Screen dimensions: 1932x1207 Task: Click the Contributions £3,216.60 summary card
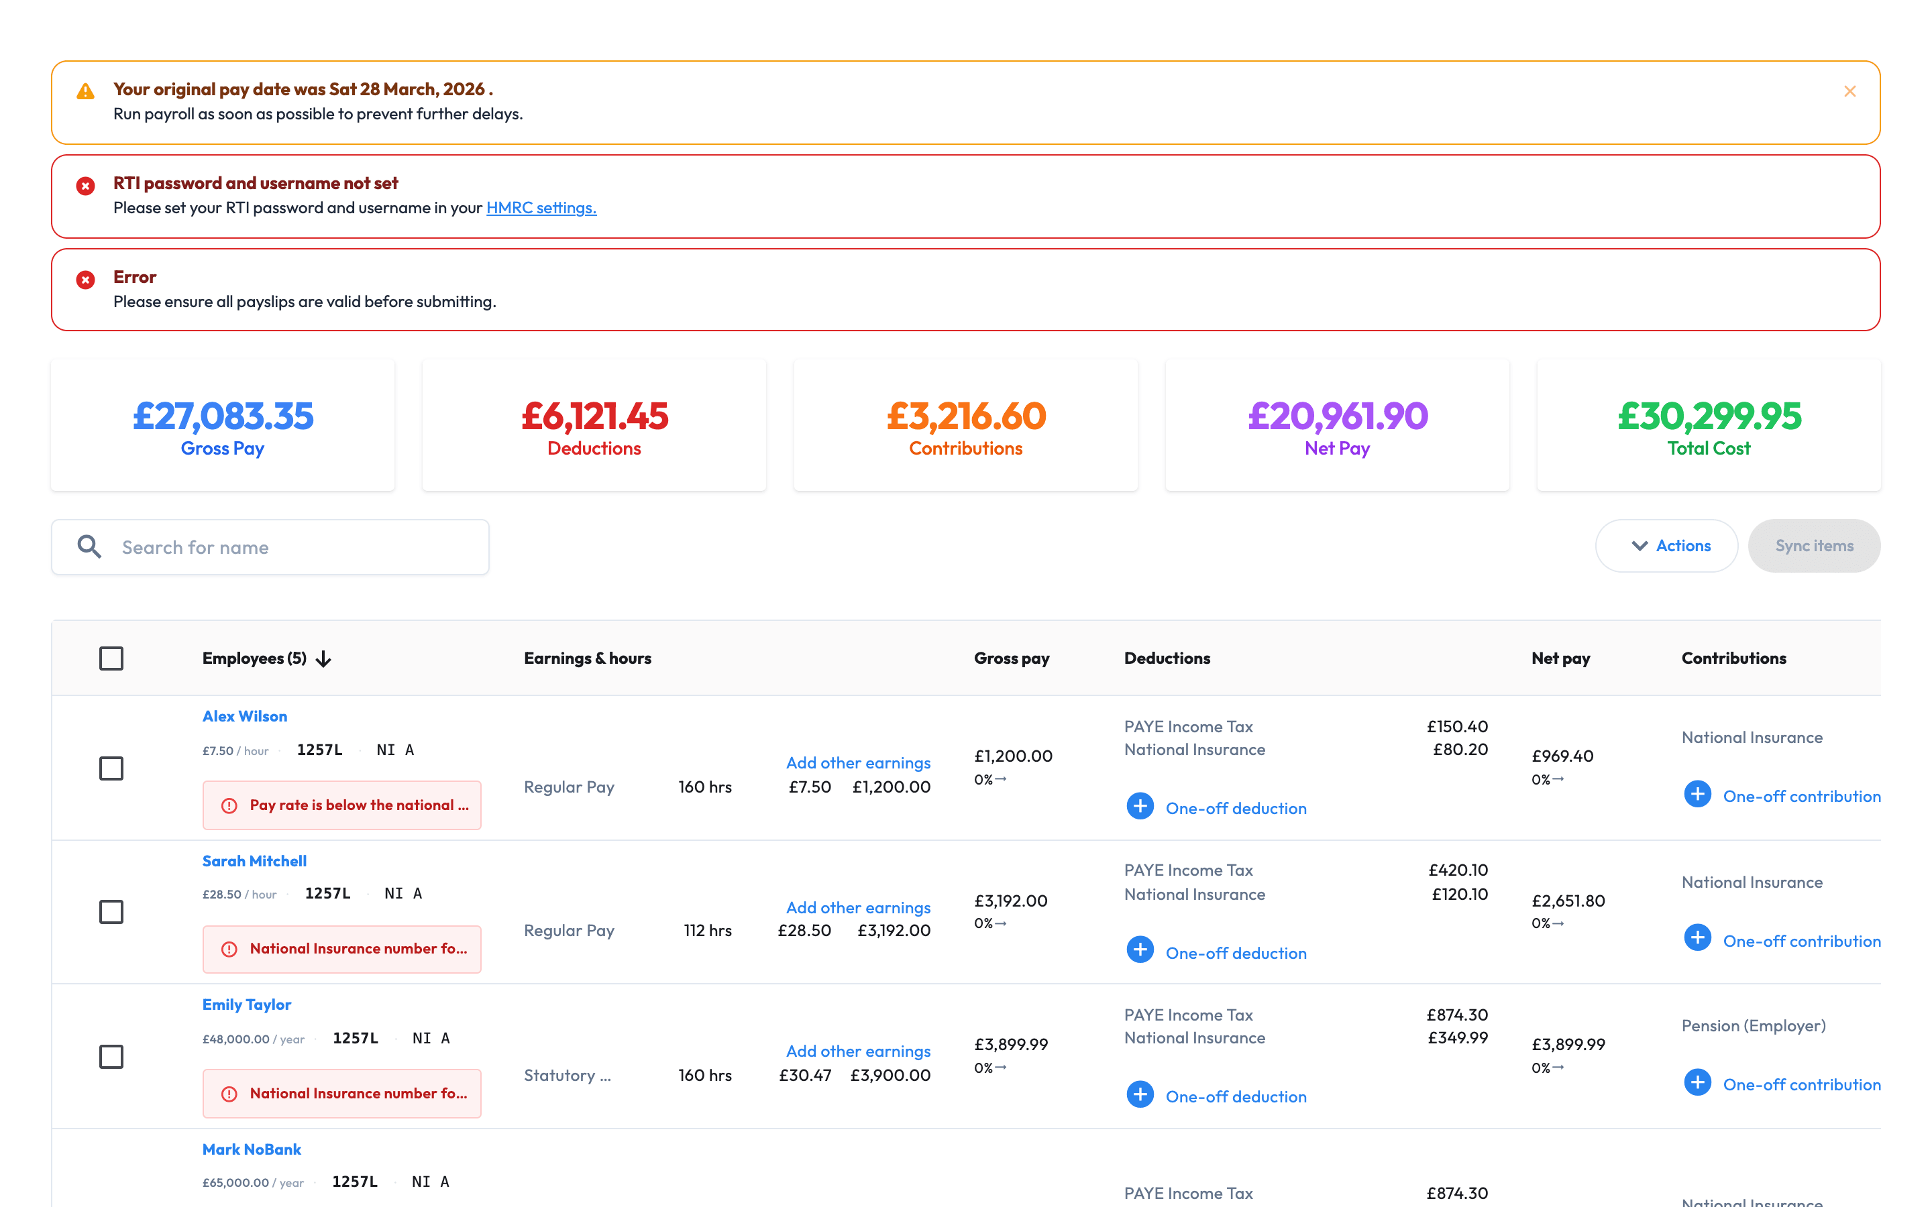(966, 424)
